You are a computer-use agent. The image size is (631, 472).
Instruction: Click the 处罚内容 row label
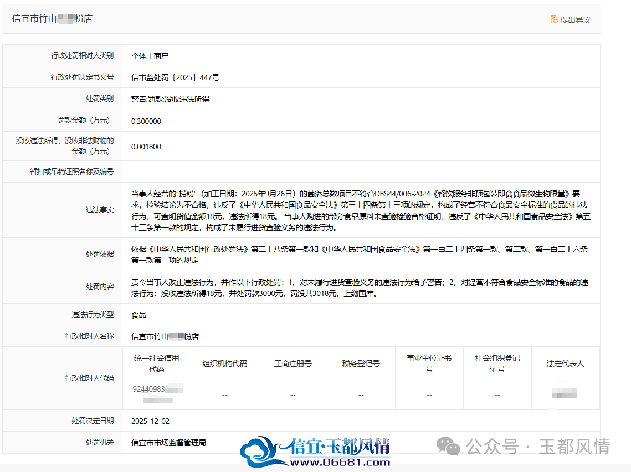point(99,287)
